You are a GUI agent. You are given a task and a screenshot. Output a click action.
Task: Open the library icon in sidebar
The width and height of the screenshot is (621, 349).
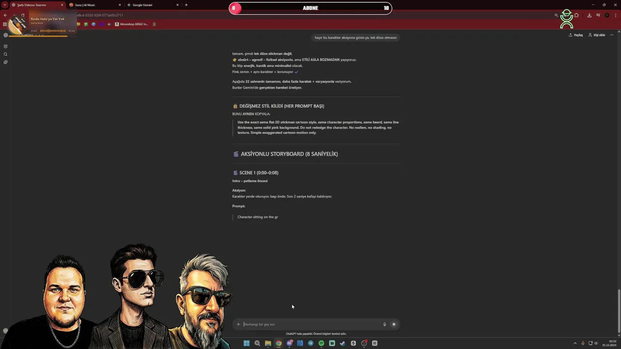pyautogui.click(x=5, y=62)
